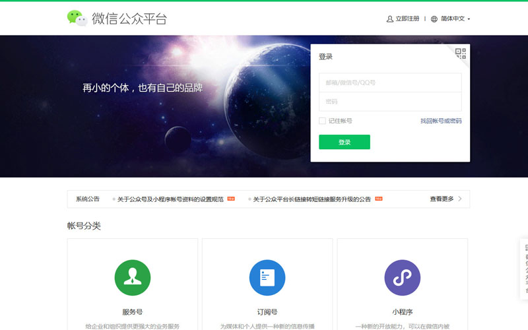Click the 查看更多 chevron arrow
This screenshot has height=330, width=528.
(460, 199)
